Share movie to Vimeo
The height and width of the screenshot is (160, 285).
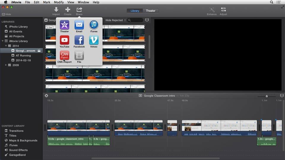click(94, 42)
